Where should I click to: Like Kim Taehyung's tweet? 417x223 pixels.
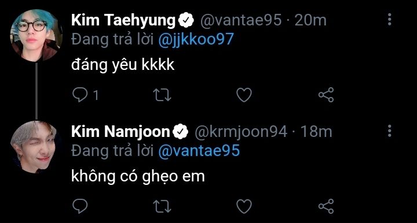coord(244,95)
